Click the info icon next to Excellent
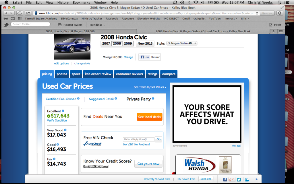 [63, 111]
